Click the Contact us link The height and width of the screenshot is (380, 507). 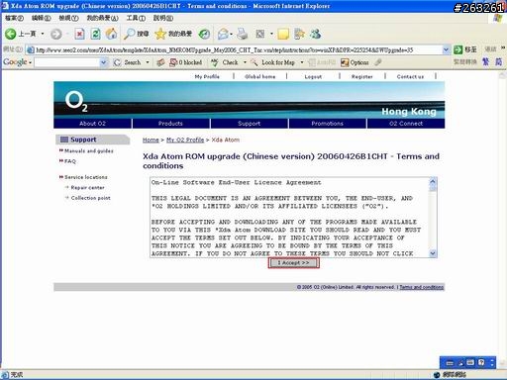tap(410, 76)
